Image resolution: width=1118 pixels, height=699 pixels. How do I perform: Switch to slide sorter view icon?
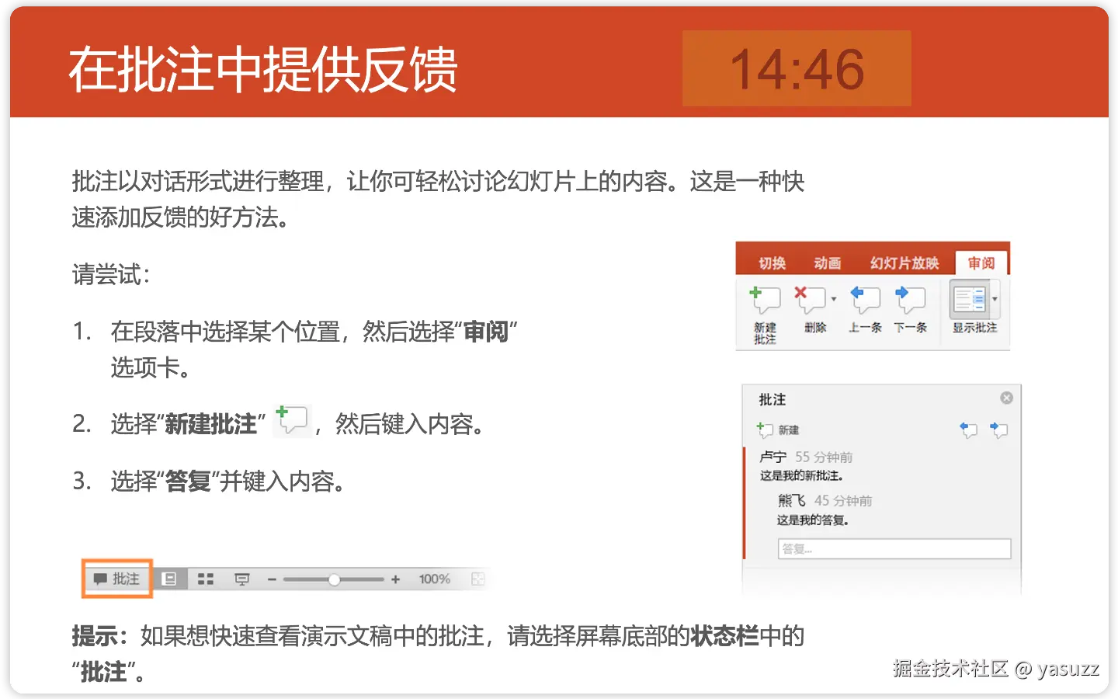coord(205,579)
